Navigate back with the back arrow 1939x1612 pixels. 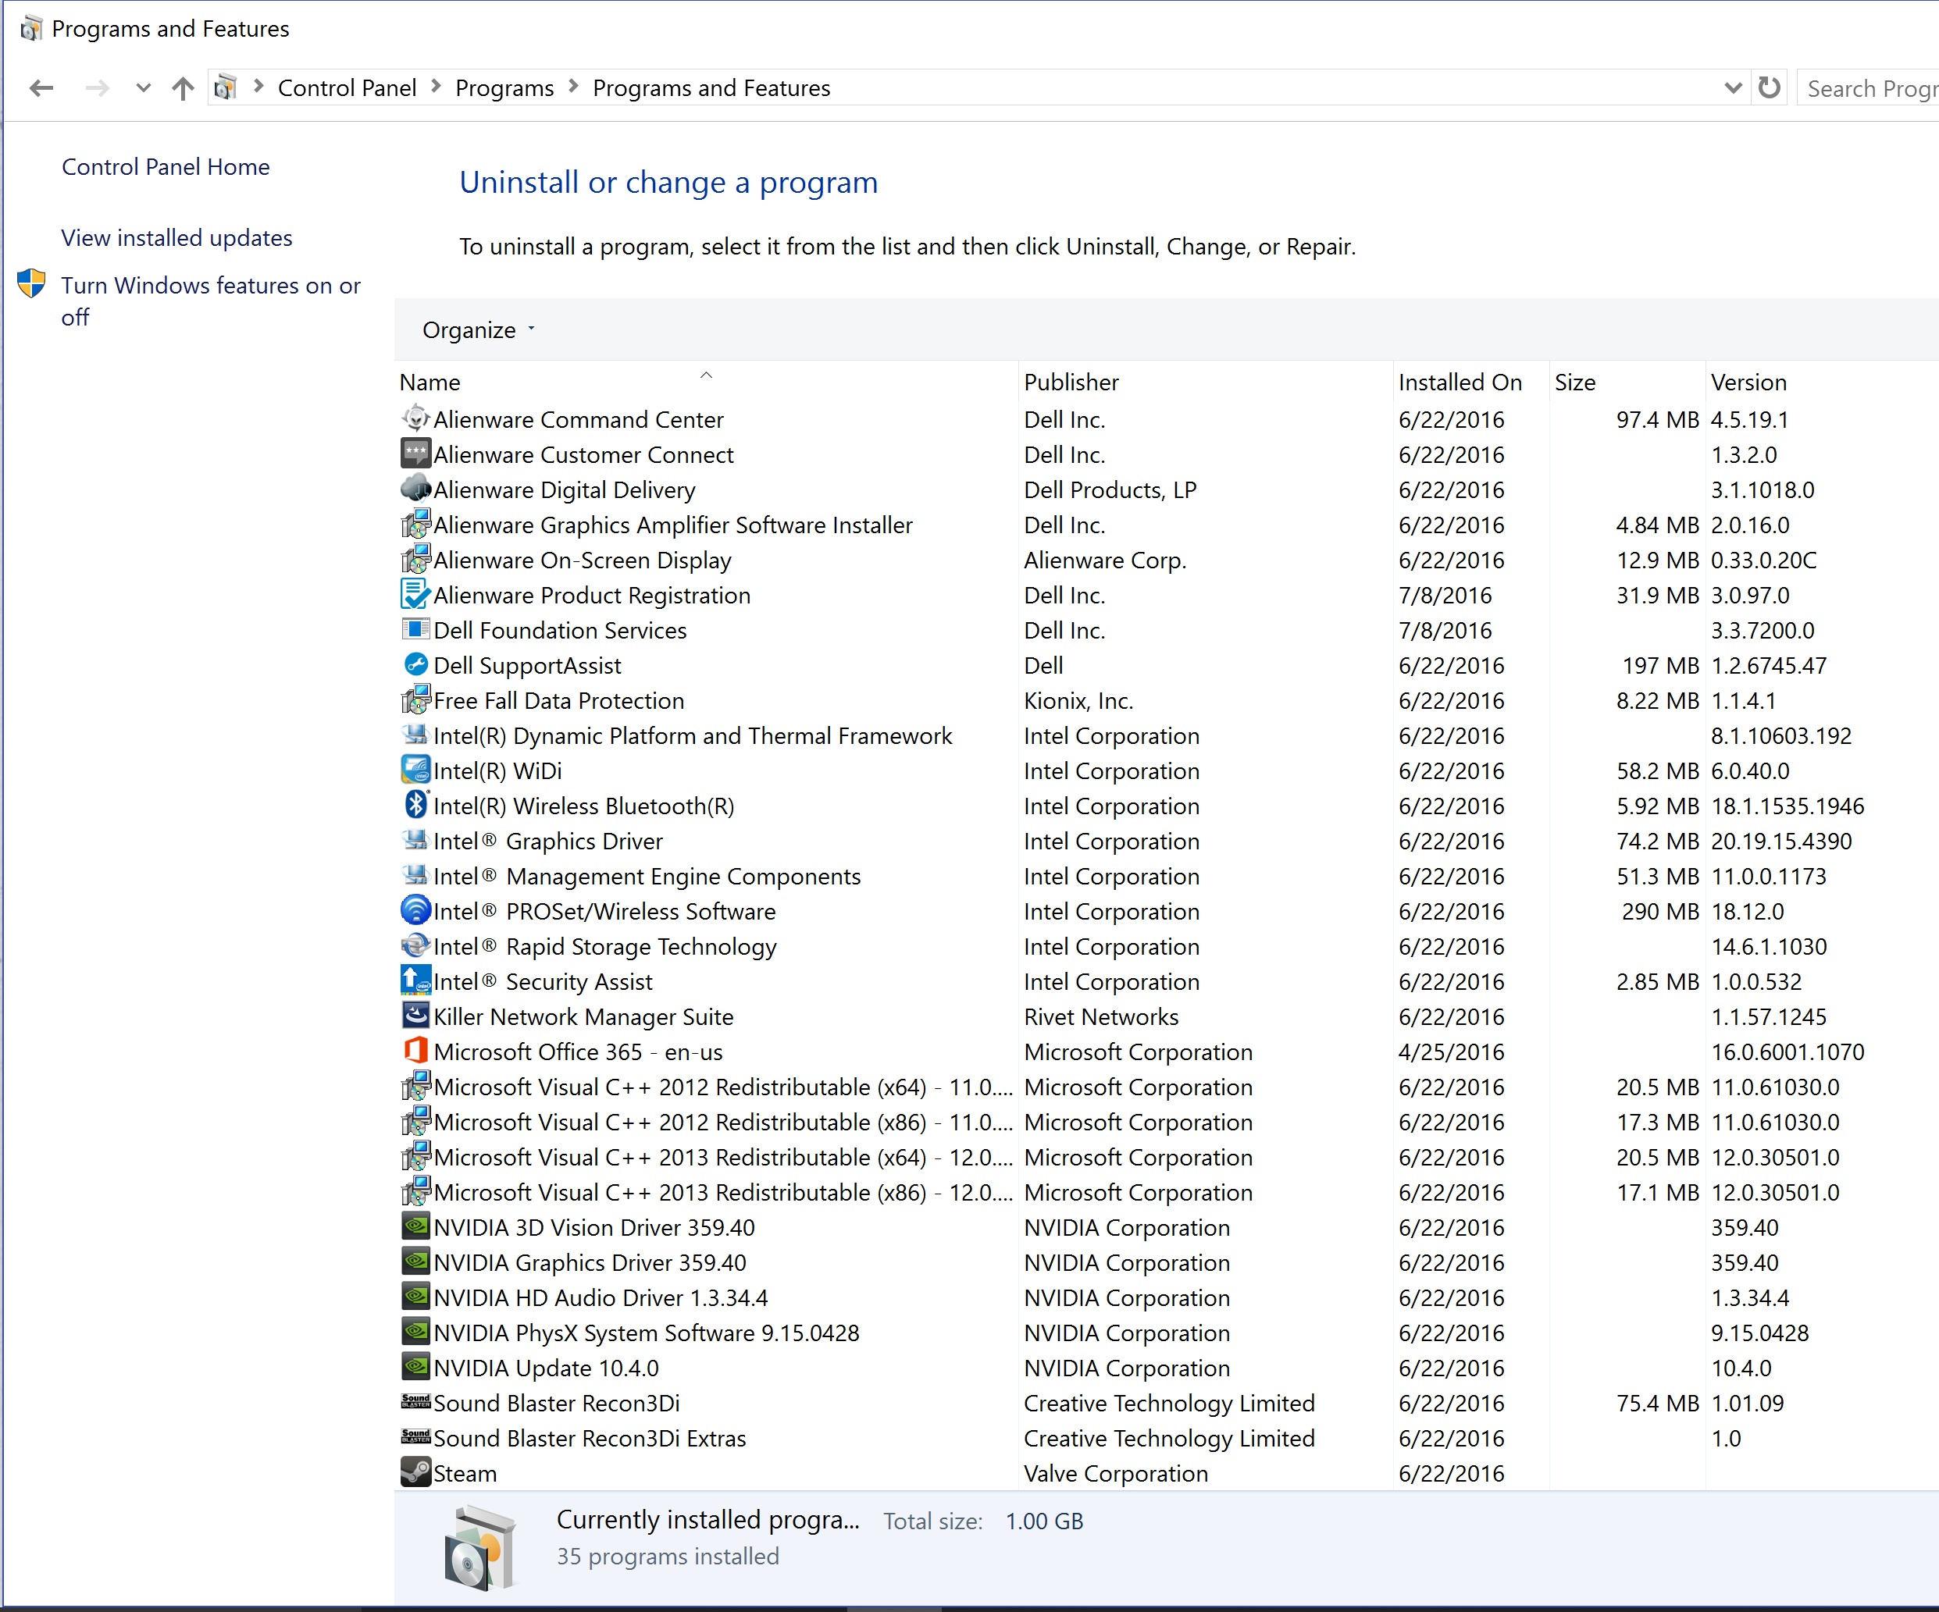pos(41,89)
